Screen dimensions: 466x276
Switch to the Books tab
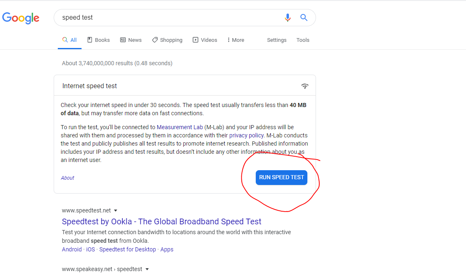(x=99, y=40)
